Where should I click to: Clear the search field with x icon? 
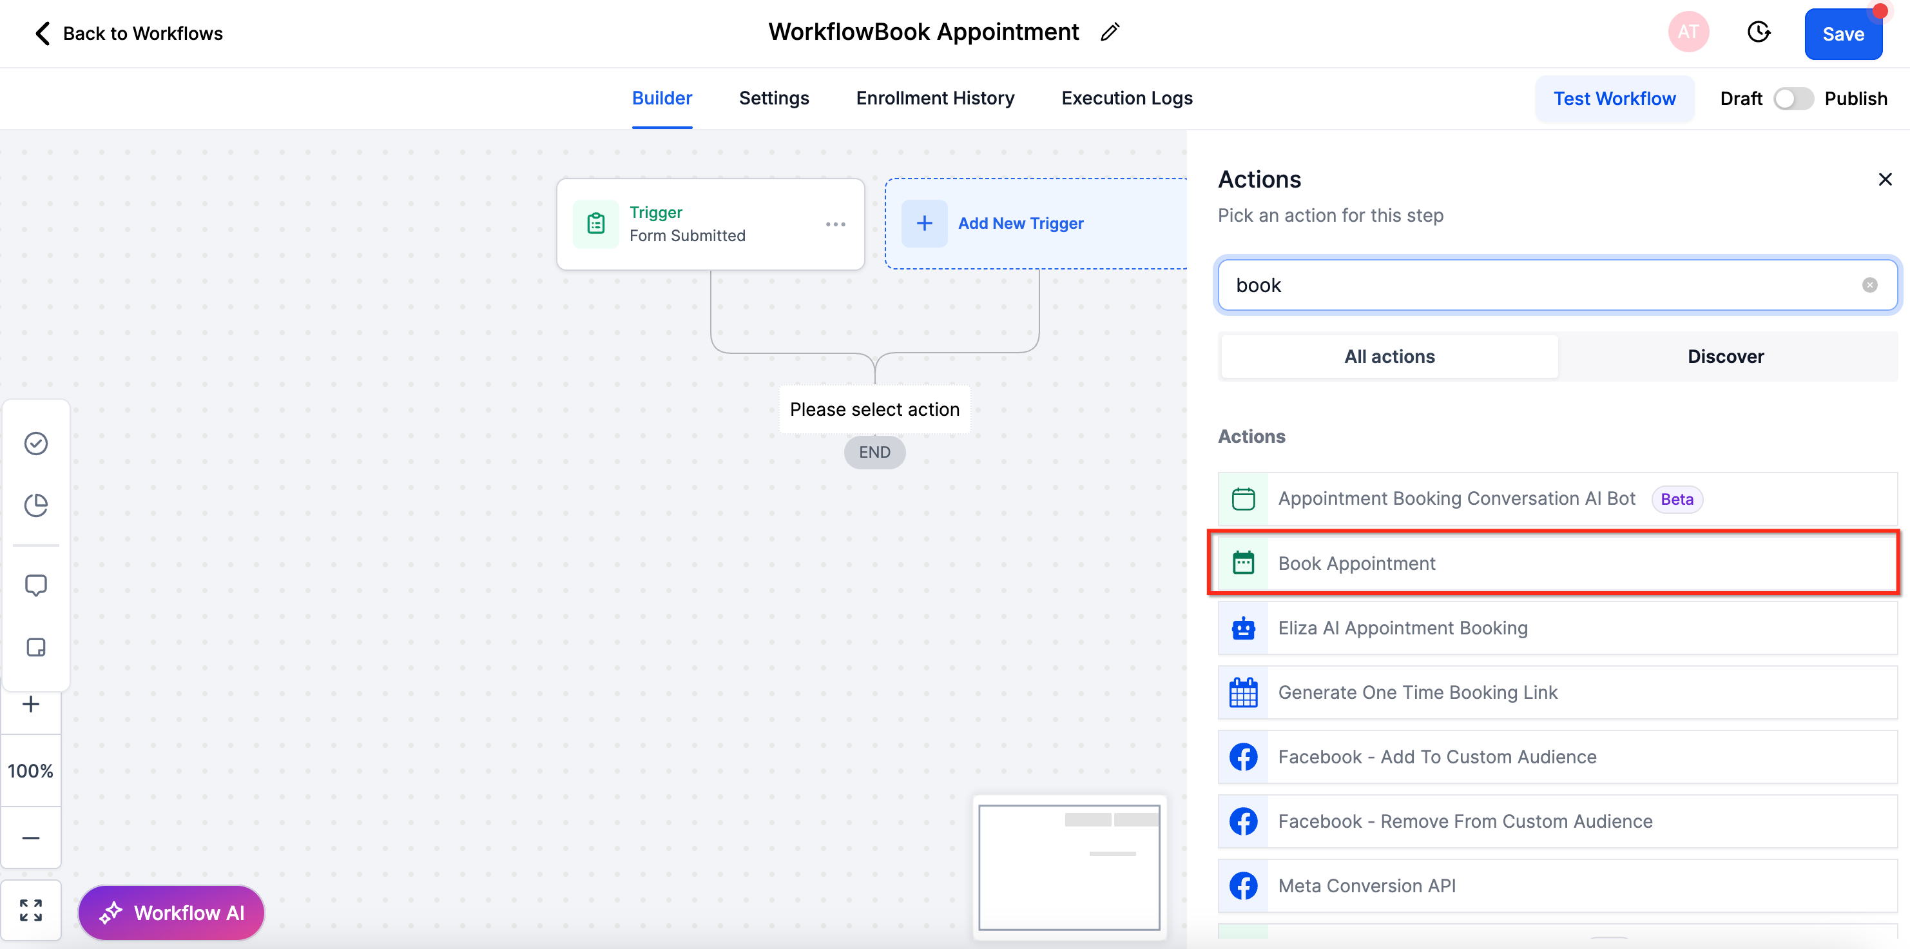pos(1869,285)
